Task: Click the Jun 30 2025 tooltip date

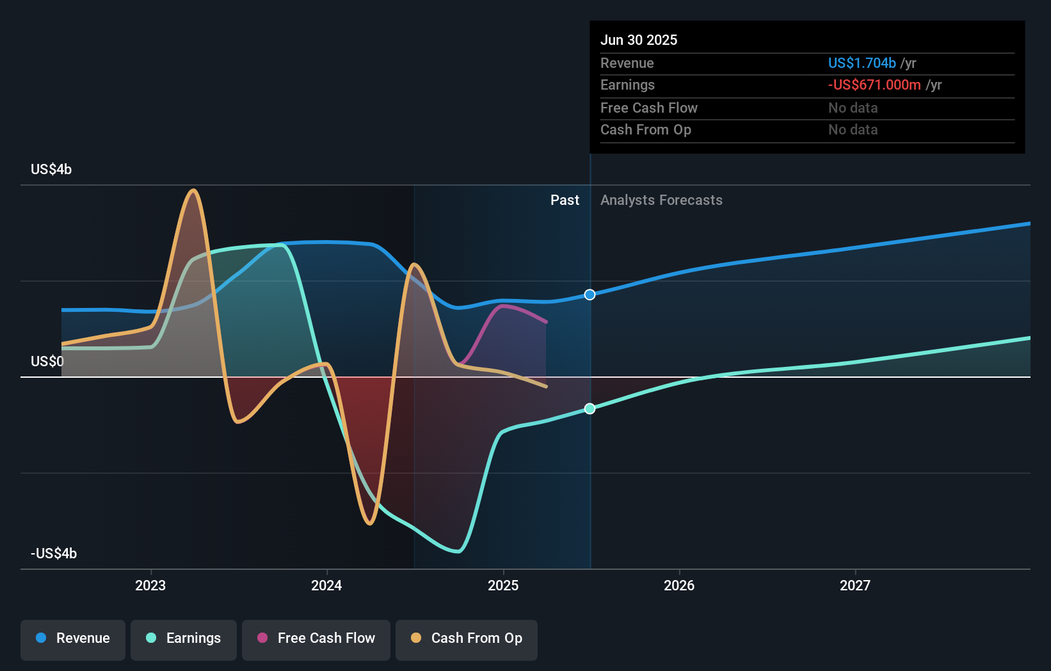Action: [x=639, y=40]
